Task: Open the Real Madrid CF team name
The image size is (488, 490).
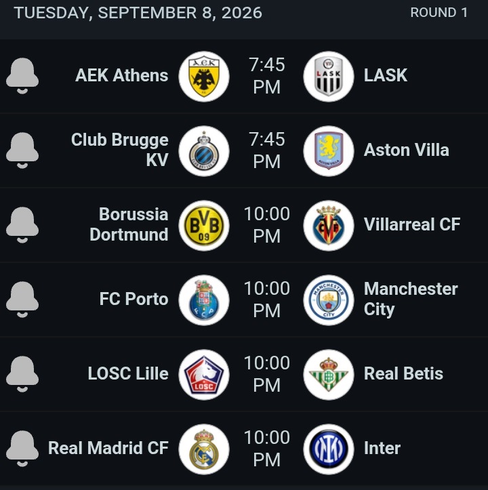Action: pyautogui.click(x=108, y=448)
